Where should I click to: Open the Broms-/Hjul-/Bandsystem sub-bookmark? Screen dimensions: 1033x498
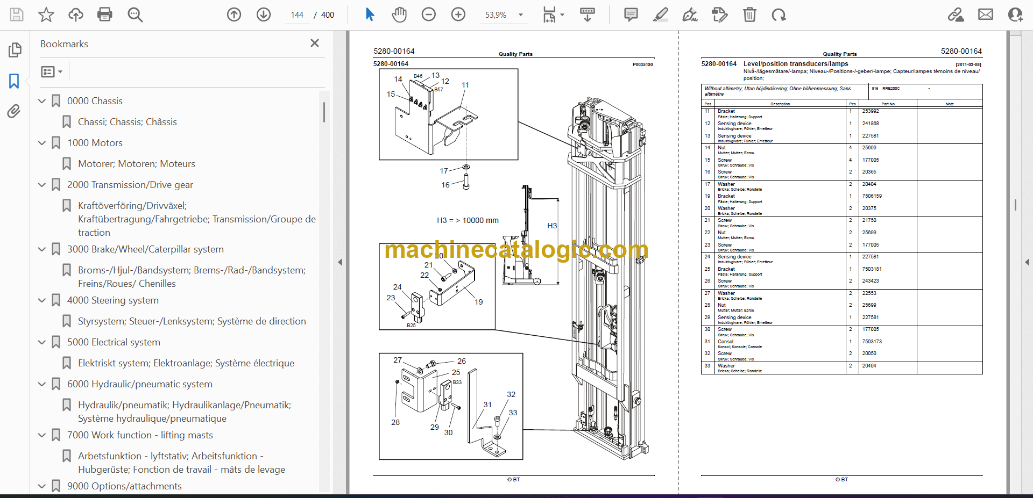[x=192, y=277]
